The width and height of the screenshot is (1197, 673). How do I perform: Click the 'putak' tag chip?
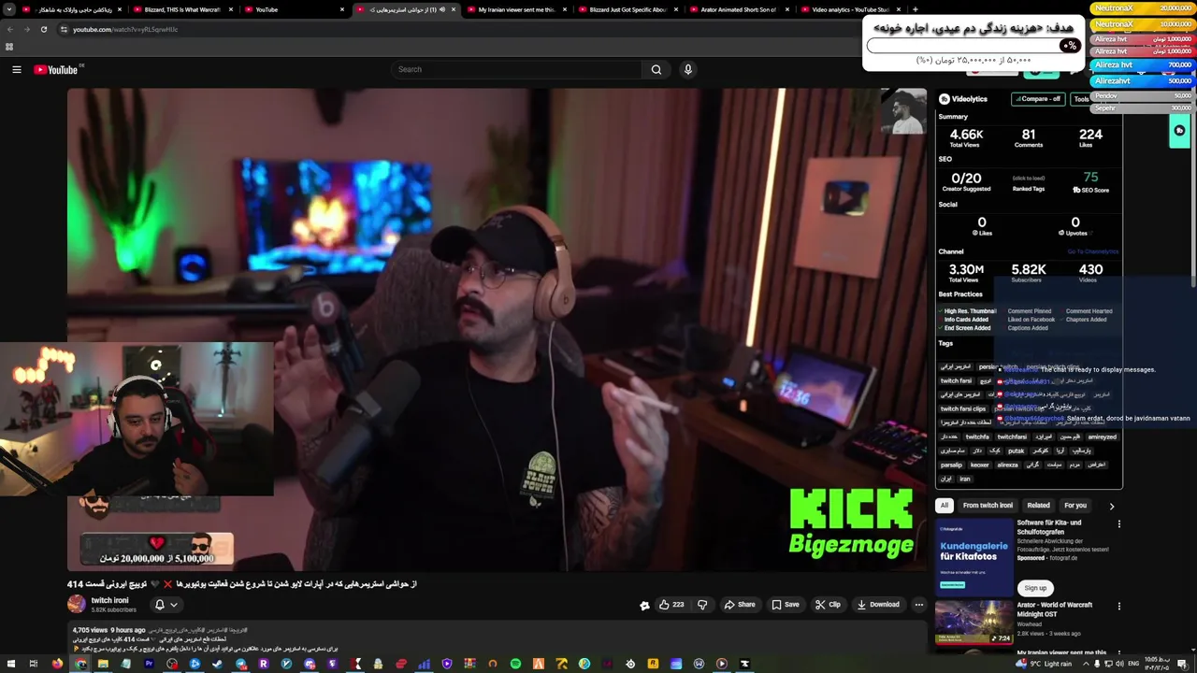(1016, 451)
